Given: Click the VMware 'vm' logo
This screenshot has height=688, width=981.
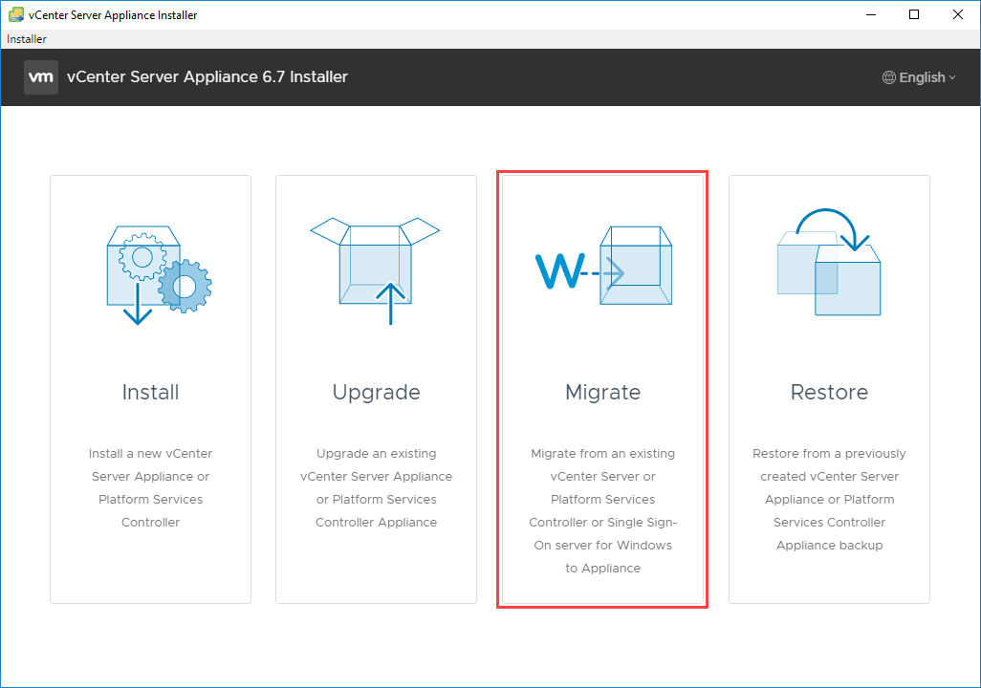Looking at the screenshot, I should [x=41, y=77].
